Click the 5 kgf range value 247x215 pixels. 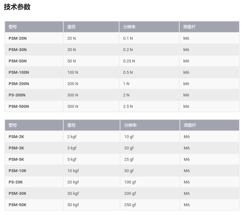click(x=72, y=160)
